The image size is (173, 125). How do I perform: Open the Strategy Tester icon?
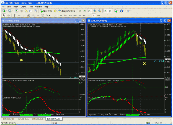35,11
